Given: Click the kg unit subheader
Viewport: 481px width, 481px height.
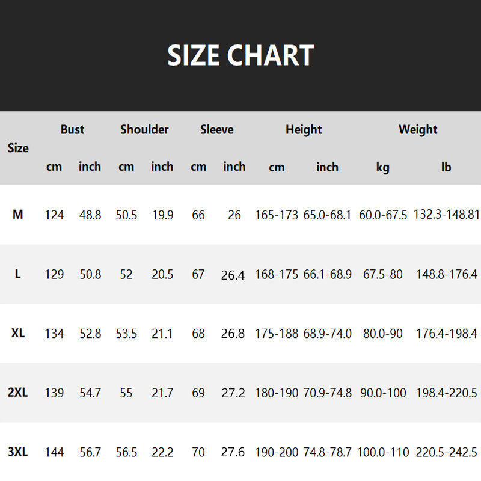Looking at the screenshot, I should click(x=383, y=167).
